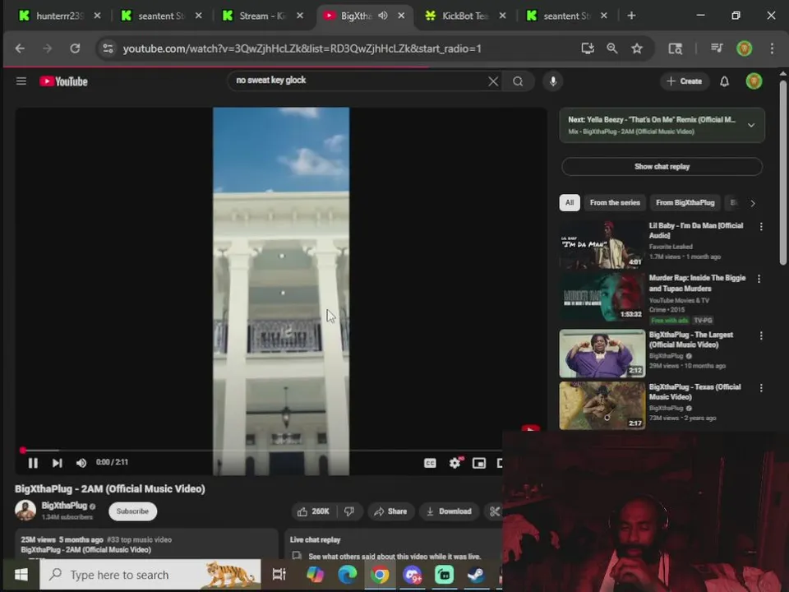Open options for Murder Rap video
This screenshot has width=789, height=592.
759,279
